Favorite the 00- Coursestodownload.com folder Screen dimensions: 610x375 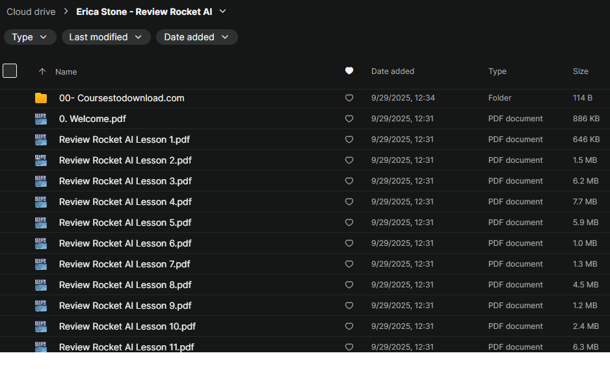coord(349,98)
